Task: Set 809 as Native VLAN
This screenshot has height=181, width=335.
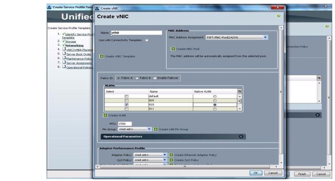Action: coord(215,101)
